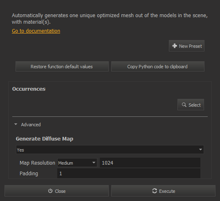This screenshot has width=220, height=201.
Task: Collapse the Advanced section triangle
Action: click(16, 124)
